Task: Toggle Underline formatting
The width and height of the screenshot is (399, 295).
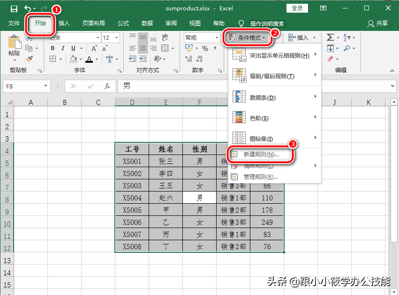Action: [x=73, y=48]
